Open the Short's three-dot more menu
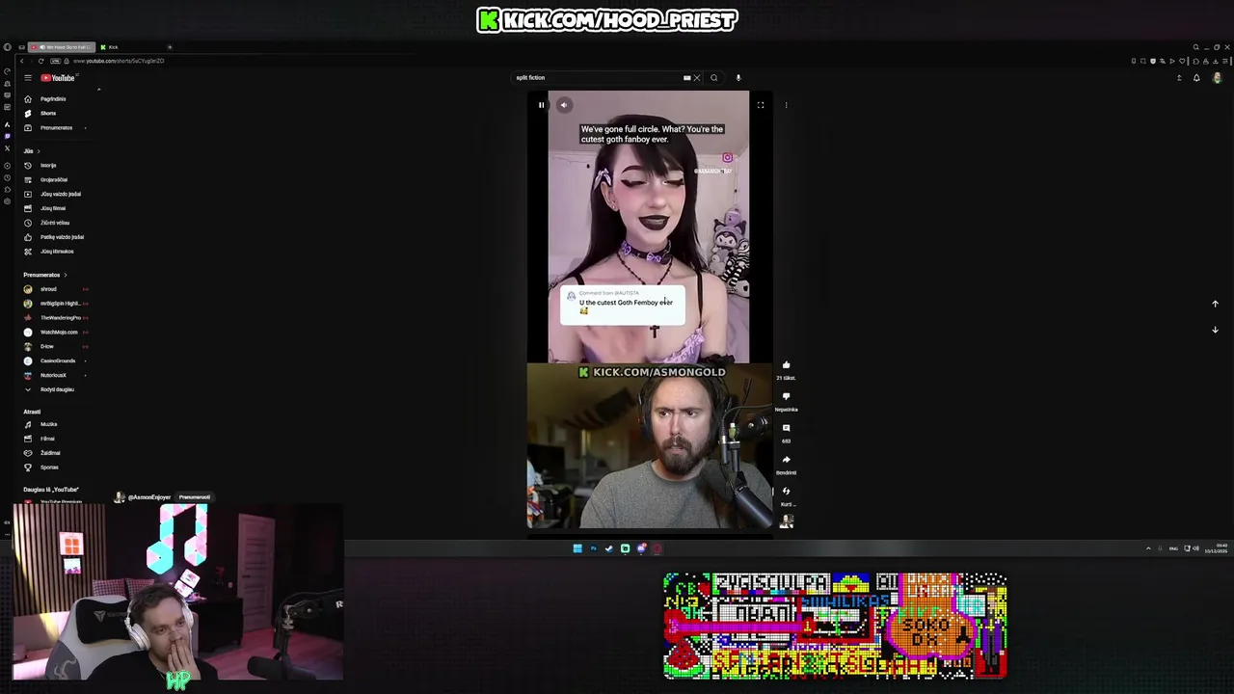Image resolution: width=1234 pixels, height=694 pixels. [x=786, y=105]
